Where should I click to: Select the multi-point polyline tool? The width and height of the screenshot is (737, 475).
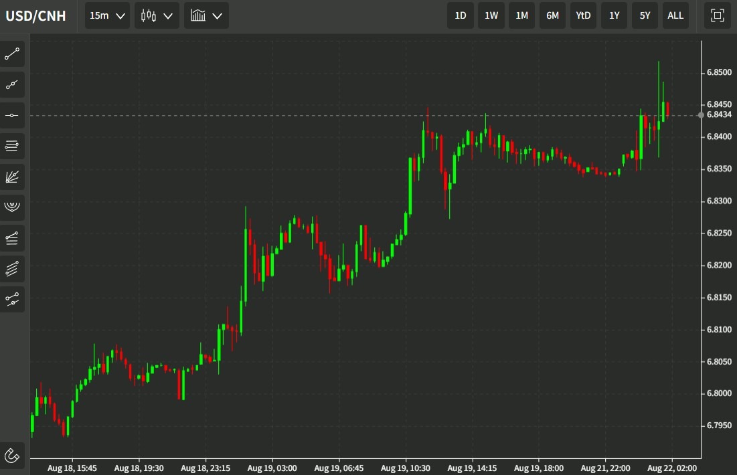pos(12,84)
